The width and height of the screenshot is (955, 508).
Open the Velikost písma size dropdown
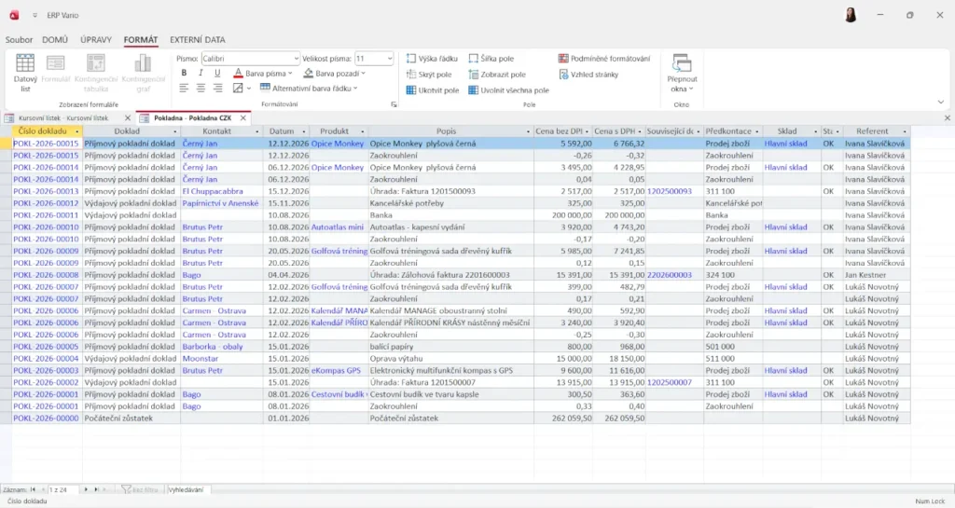point(388,58)
